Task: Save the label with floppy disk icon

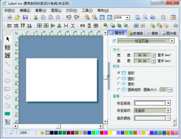Action: pyautogui.click(x=25, y=17)
